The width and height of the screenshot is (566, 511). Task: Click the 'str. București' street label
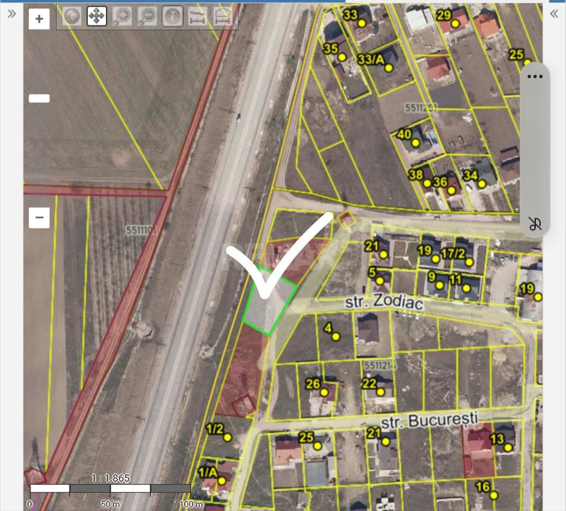coord(430,421)
